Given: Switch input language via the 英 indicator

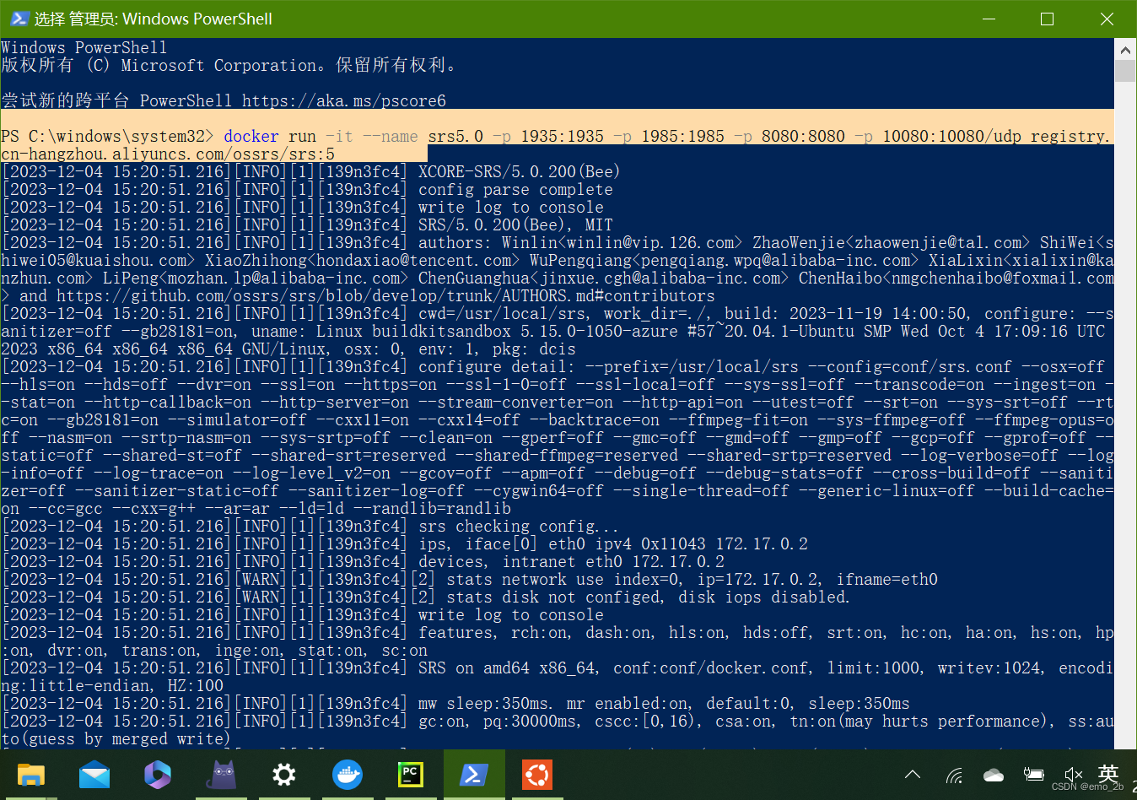Looking at the screenshot, I should click(1107, 775).
